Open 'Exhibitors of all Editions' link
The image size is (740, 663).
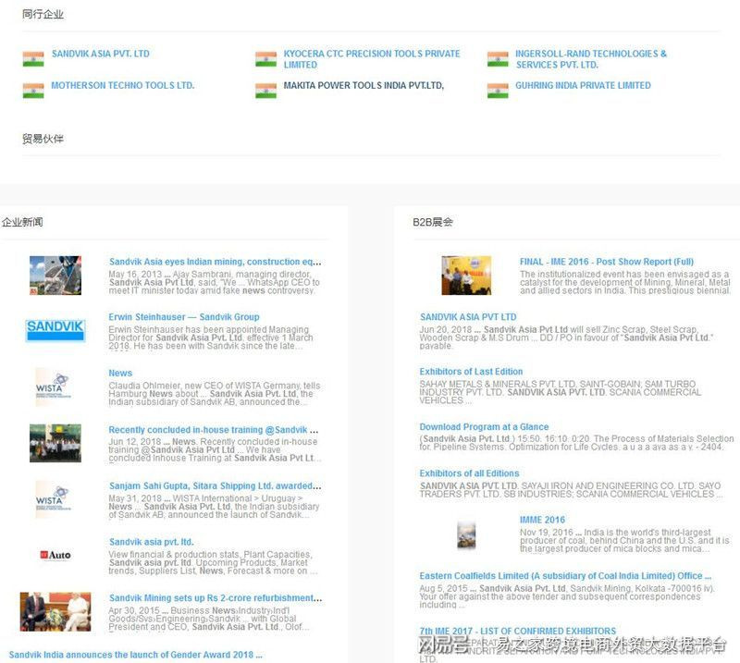[469, 473]
